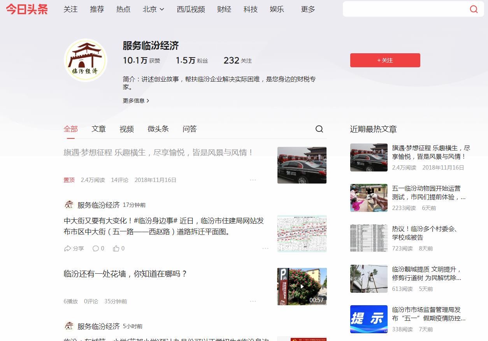Click the 今日头条 logo
Viewport: 488px width, 341px height.
tap(27, 9)
